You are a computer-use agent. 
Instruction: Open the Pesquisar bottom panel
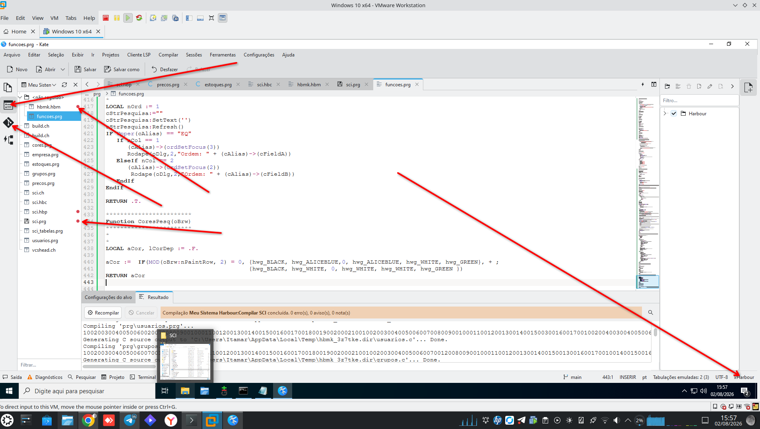point(82,377)
